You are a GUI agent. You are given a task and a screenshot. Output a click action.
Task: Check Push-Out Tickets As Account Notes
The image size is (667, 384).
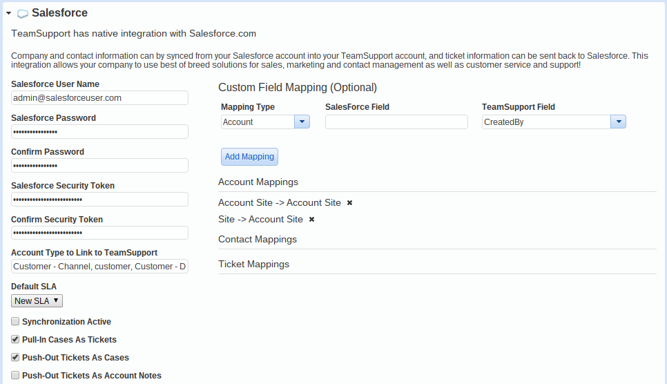point(15,375)
